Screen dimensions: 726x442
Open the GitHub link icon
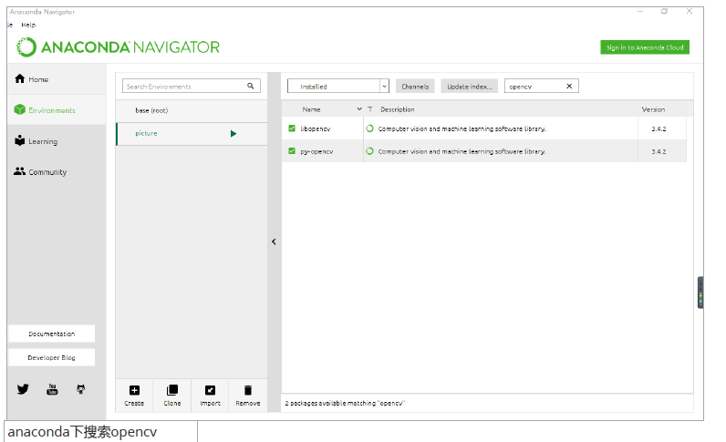(x=81, y=389)
